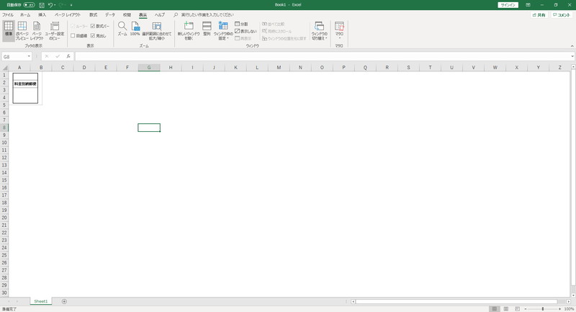Click into the formula bar field

(323, 56)
